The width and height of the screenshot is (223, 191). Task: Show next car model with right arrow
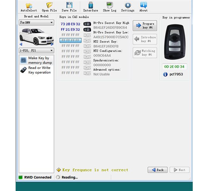[x=52, y=44]
